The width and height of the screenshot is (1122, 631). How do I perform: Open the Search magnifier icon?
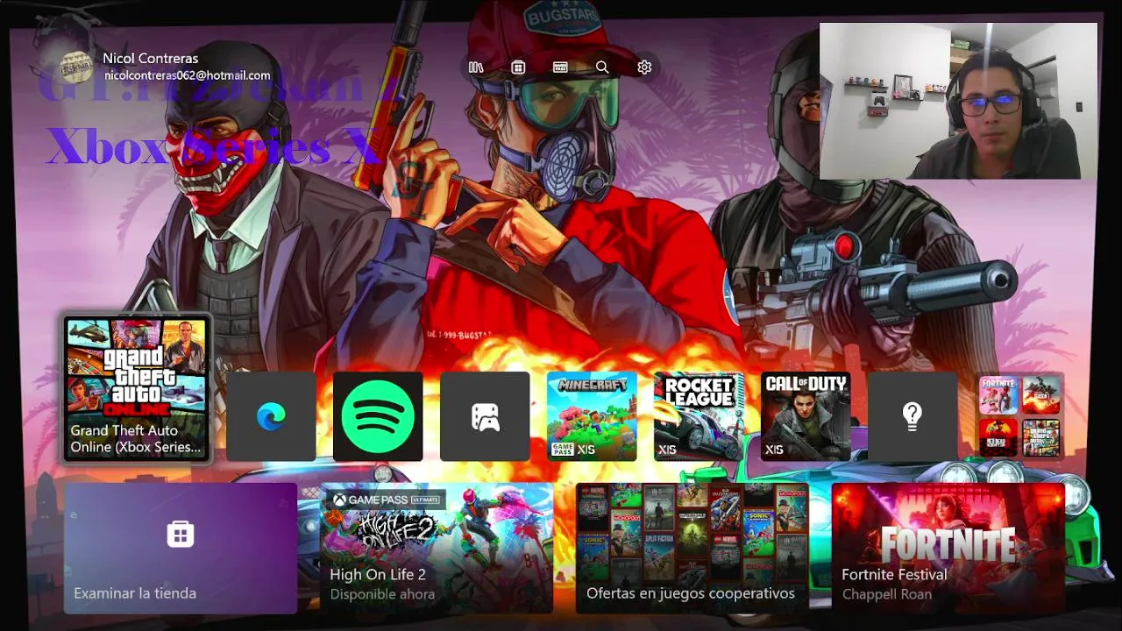pyautogui.click(x=602, y=67)
